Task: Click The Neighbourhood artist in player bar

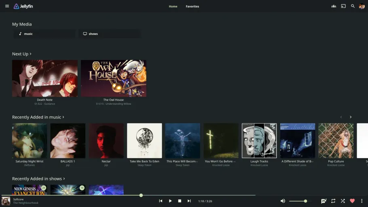Action: [x=25, y=203]
